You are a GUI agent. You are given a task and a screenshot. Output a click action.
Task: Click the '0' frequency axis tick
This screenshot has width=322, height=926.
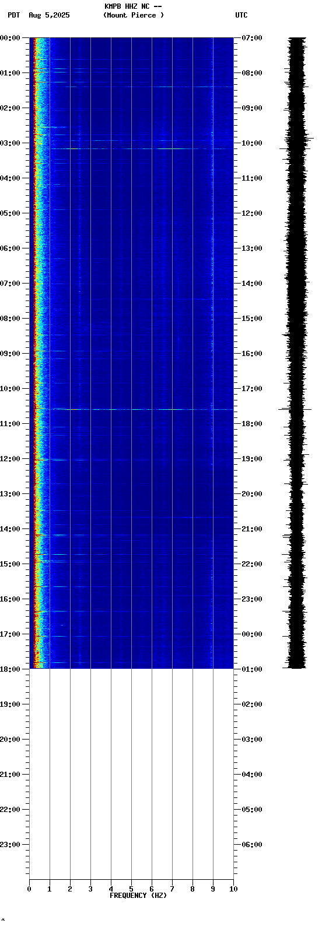[x=29, y=889]
